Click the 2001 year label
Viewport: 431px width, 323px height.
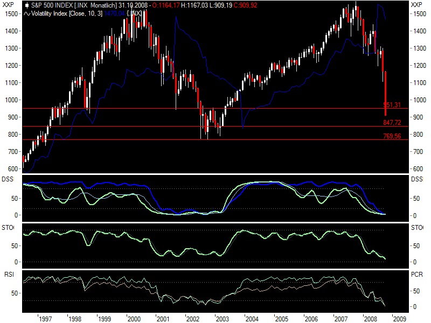(x=163, y=319)
